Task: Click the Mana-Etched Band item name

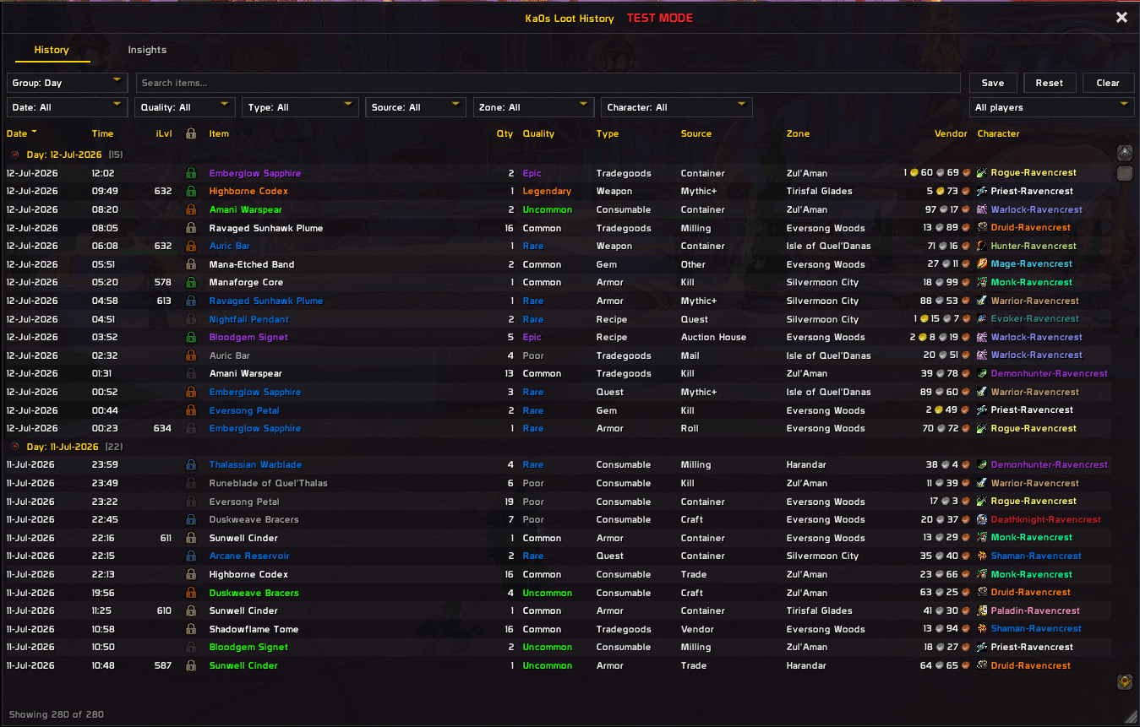Action: [252, 264]
